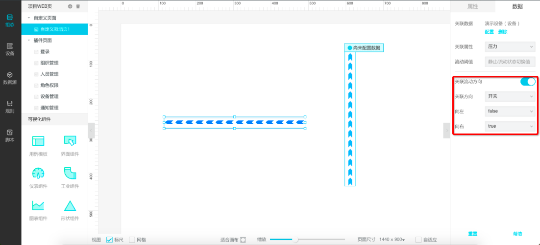Add a new page with plus icon

pos(70,6)
